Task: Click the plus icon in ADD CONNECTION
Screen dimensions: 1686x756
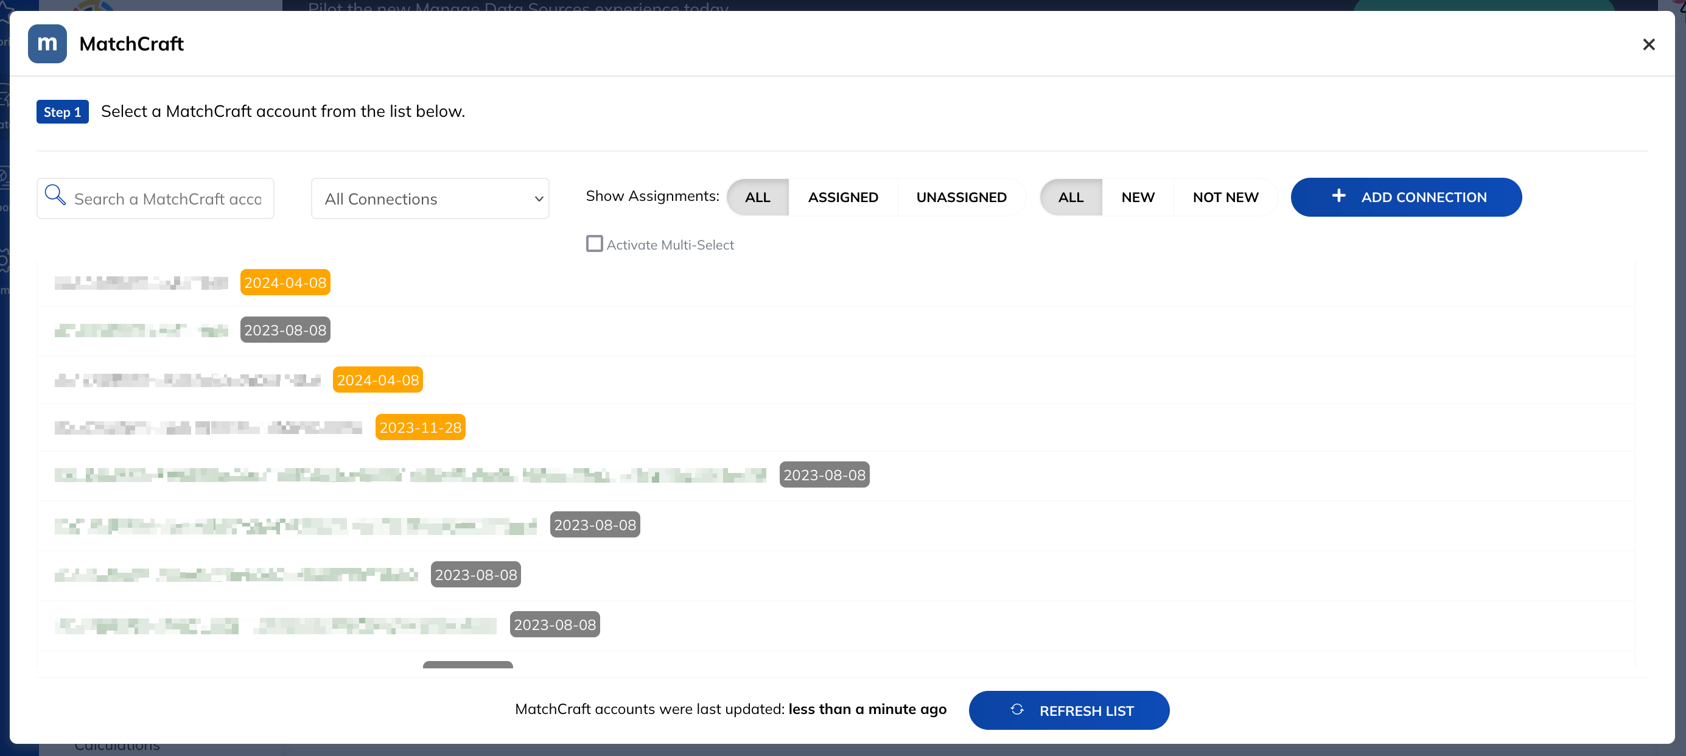Action: (1338, 196)
